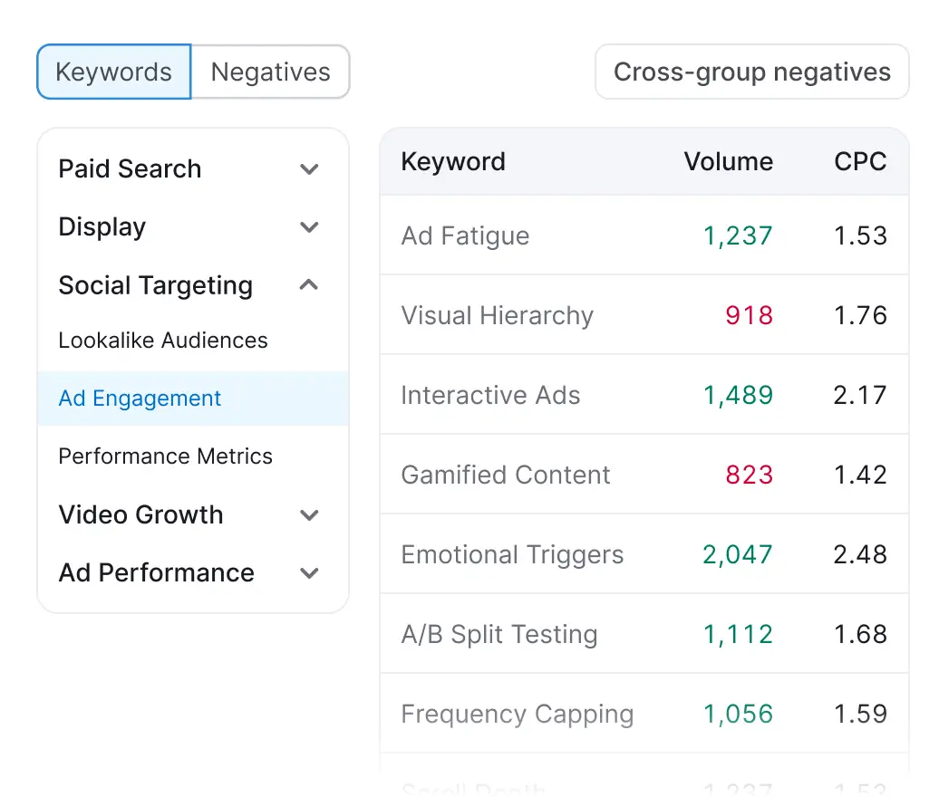Select the Interactive Ads keyword

point(490,396)
